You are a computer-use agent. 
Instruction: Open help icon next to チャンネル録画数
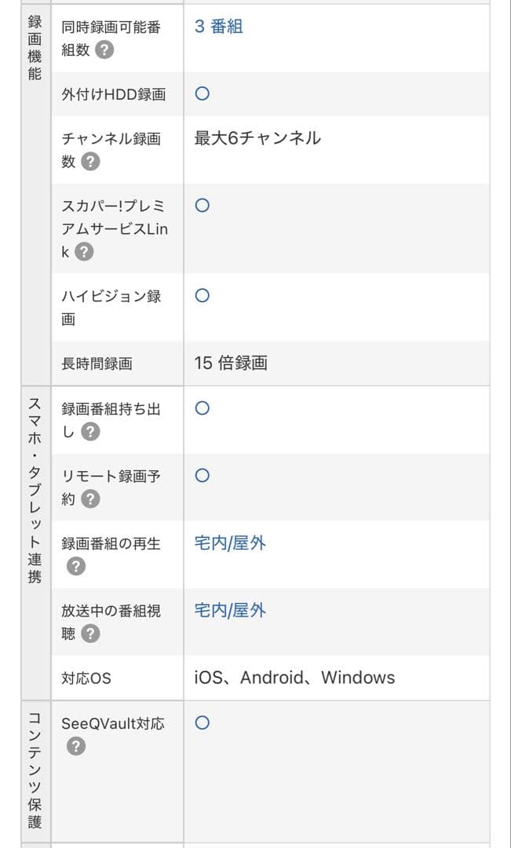(x=91, y=162)
